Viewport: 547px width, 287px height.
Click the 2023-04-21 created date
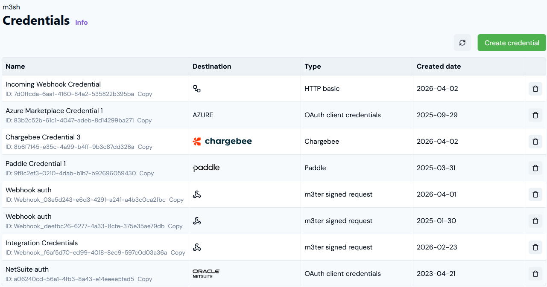point(436,274)
